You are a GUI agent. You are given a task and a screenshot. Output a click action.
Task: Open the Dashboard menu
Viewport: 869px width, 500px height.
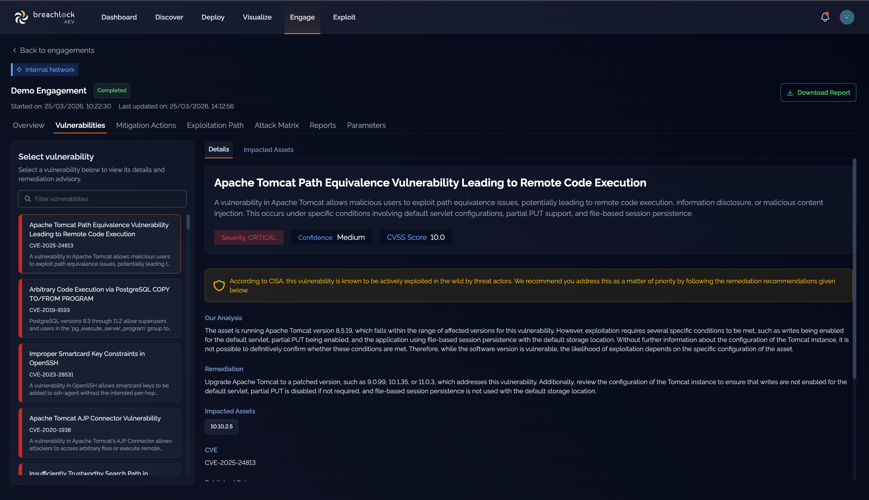119,17
